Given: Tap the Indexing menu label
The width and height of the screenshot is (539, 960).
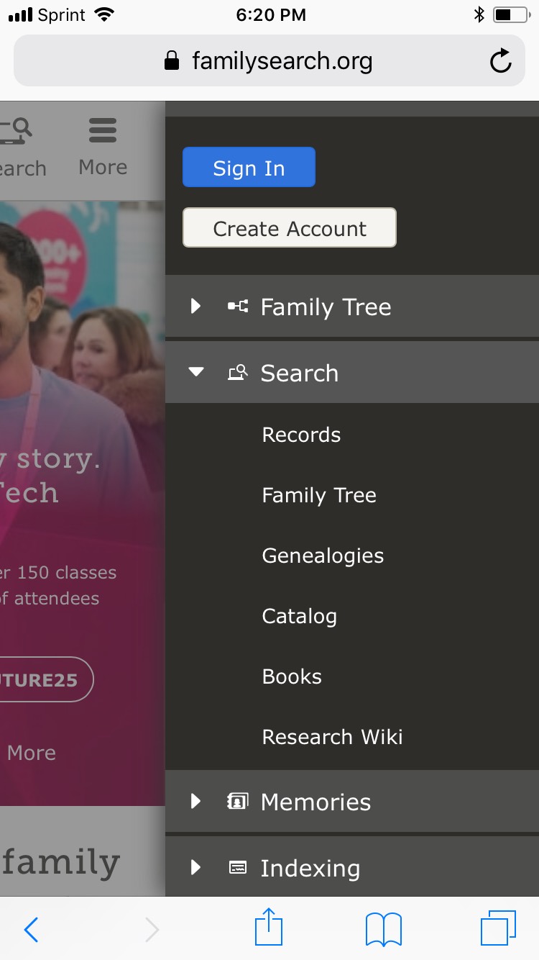Looking at the screenshot, I should click(x=310, y=868).
